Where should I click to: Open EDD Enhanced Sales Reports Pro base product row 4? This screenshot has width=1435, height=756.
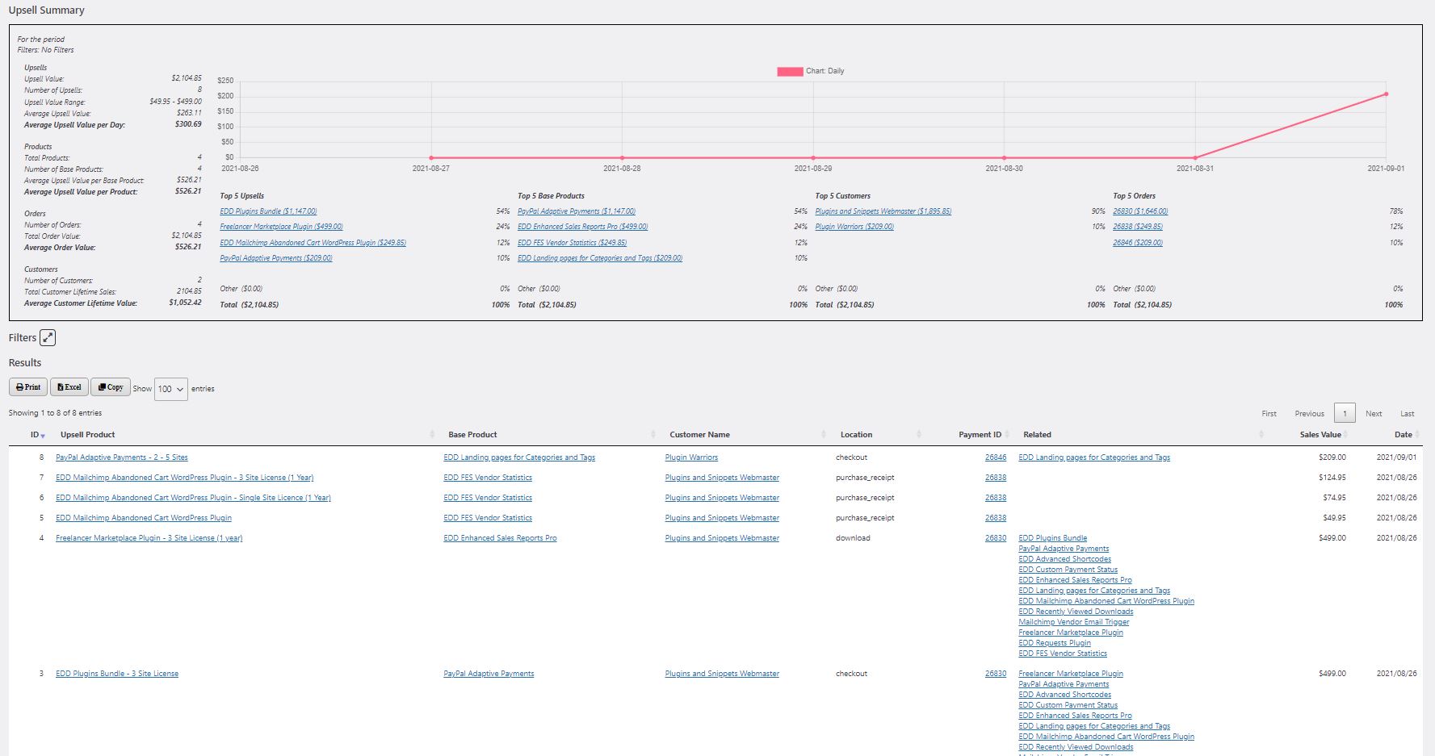pos(500,538)
